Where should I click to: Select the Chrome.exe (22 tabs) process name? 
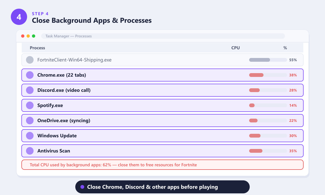pos(62,75)
